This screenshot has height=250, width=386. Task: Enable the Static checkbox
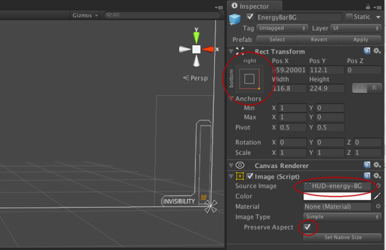coord(349,17)
